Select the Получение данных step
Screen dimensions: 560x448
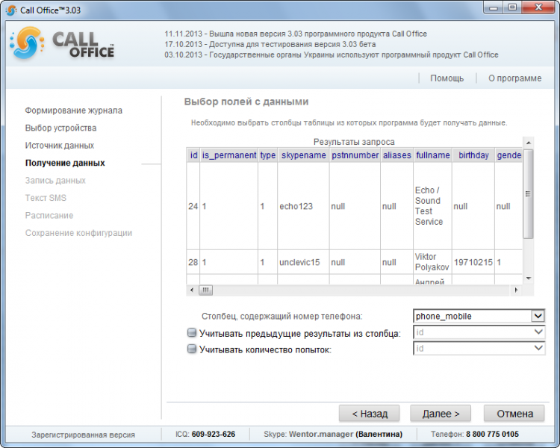click(65, 163)
